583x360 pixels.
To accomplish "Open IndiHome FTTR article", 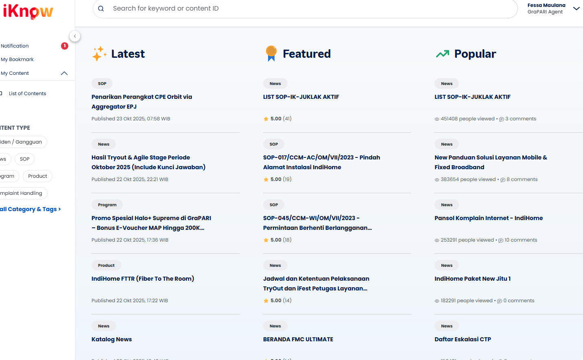I will point(143,279).
